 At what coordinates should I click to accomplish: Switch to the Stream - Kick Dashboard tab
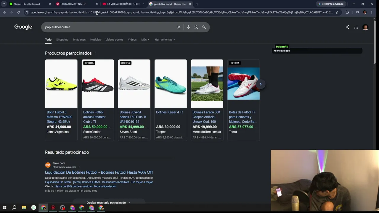pyautogui.click(x=27, y=4)
